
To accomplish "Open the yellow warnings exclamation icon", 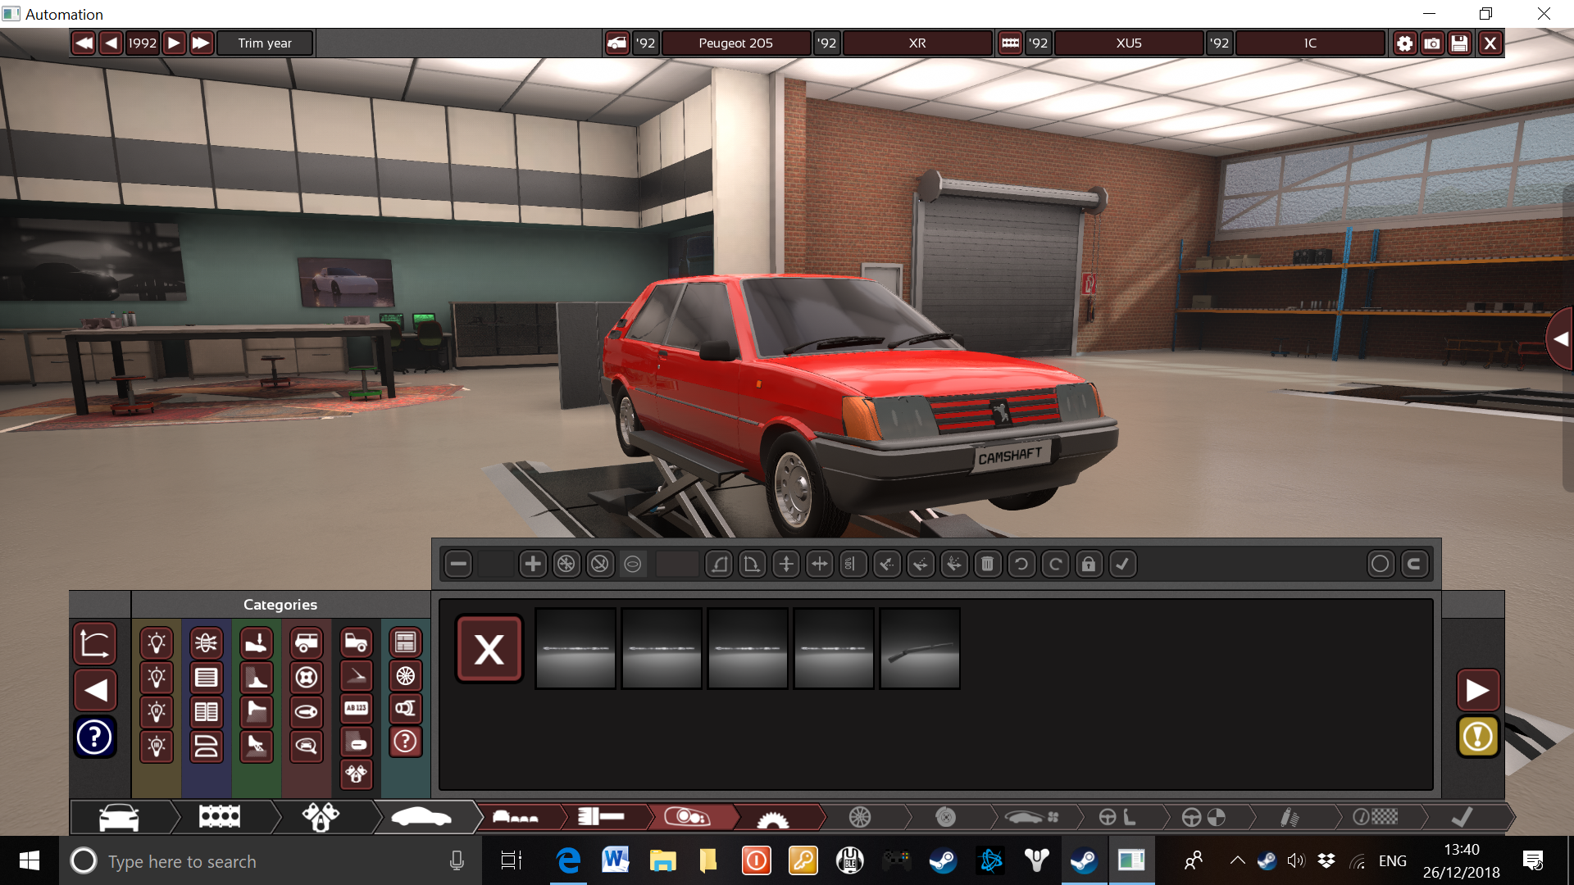I will pyautogui.click(x=1478, y=737).
